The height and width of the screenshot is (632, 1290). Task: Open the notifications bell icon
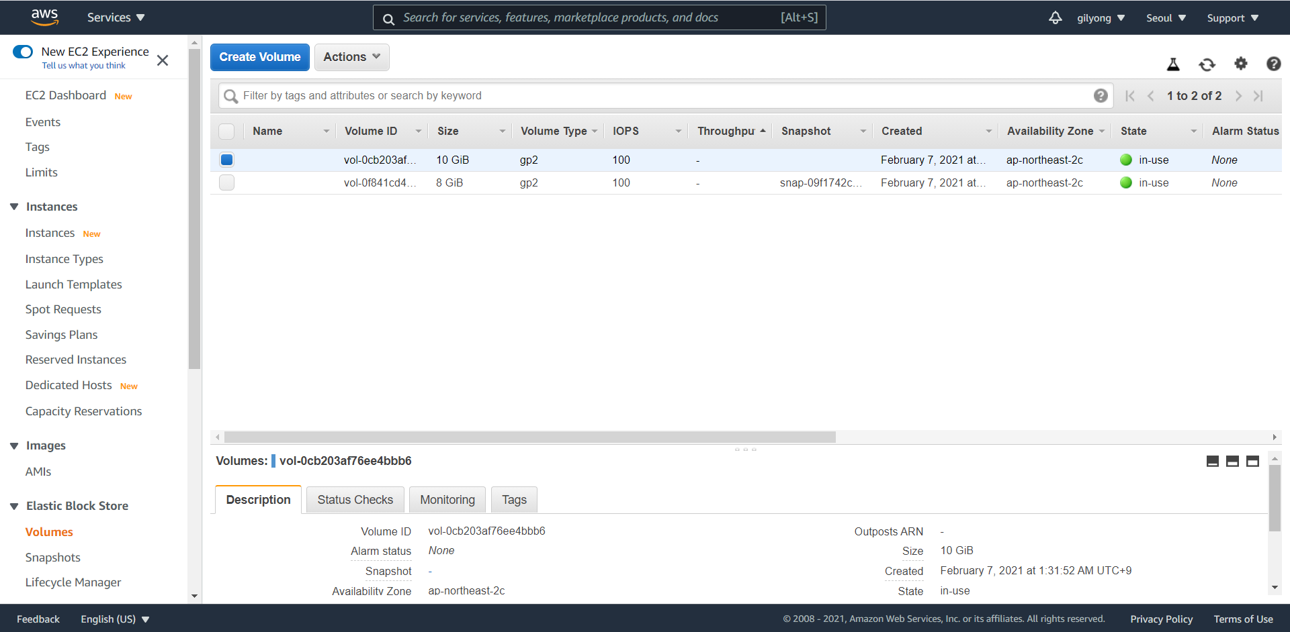pos(1056,18)
